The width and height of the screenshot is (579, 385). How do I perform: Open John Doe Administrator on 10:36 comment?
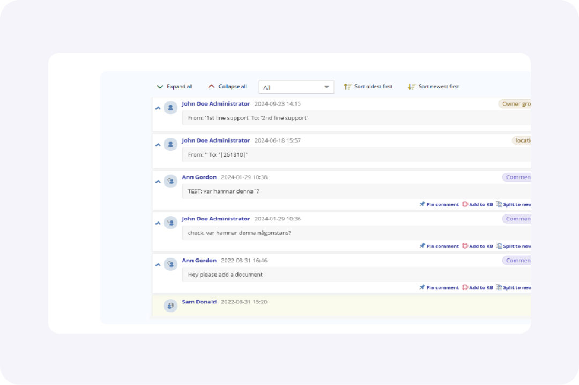coord(216,219)
